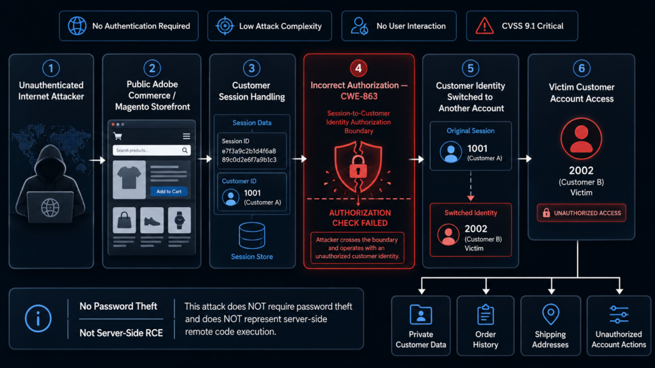Click the red warning triangle beside CVSS 9.1
Image resolution: width=655 pixels, height=368 pixels.
click(485, 26)
